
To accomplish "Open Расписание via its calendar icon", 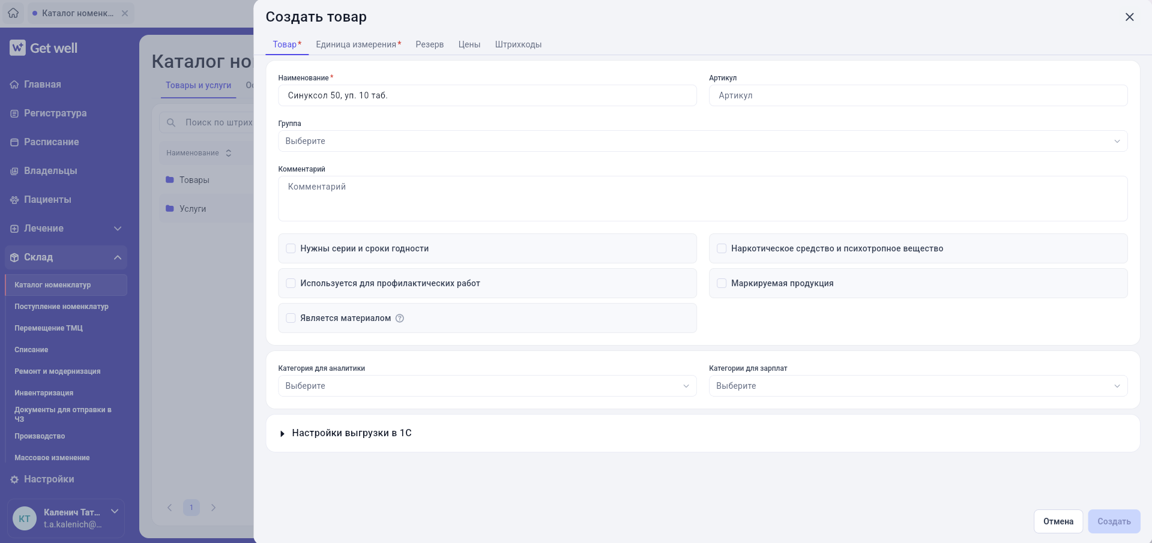I will click(14, 142).
